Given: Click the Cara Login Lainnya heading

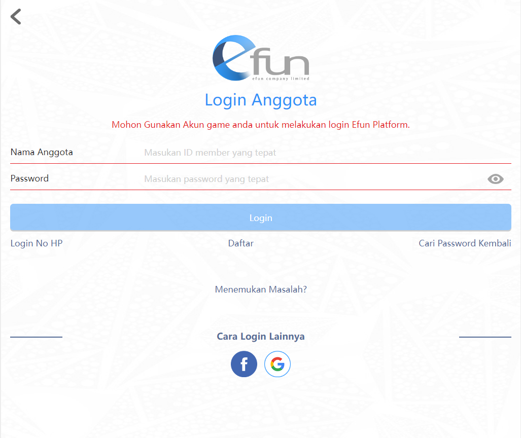Looking at the screenshot, I should pyautogui.click(x=261, y=337).
